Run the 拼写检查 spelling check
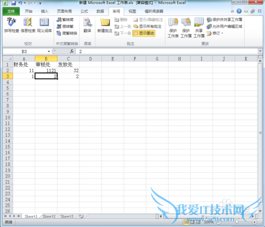The width and height of the screenshot is (265, 227). (12, 25)
